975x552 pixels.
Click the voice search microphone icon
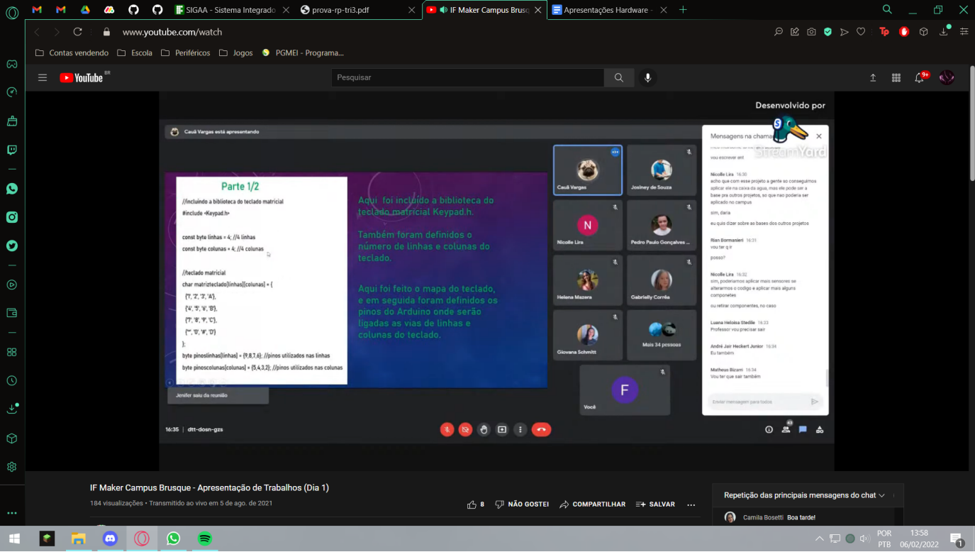647,78
